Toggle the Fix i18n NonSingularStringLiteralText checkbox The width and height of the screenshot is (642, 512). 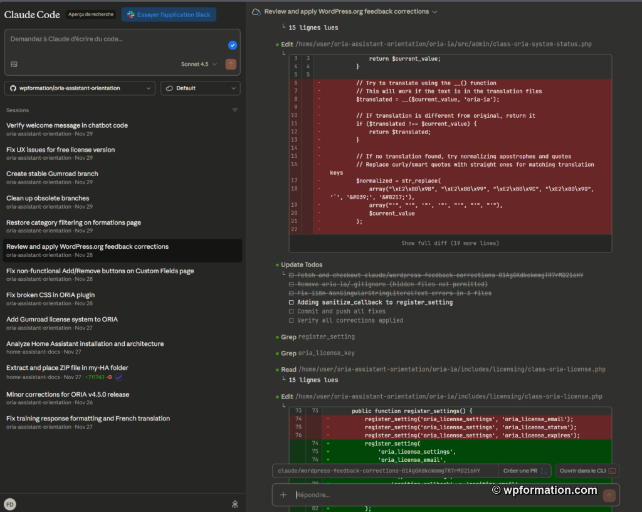click(292, 293)
